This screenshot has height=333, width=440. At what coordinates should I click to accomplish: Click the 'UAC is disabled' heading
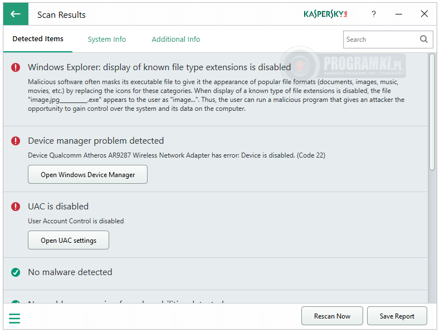58,207
